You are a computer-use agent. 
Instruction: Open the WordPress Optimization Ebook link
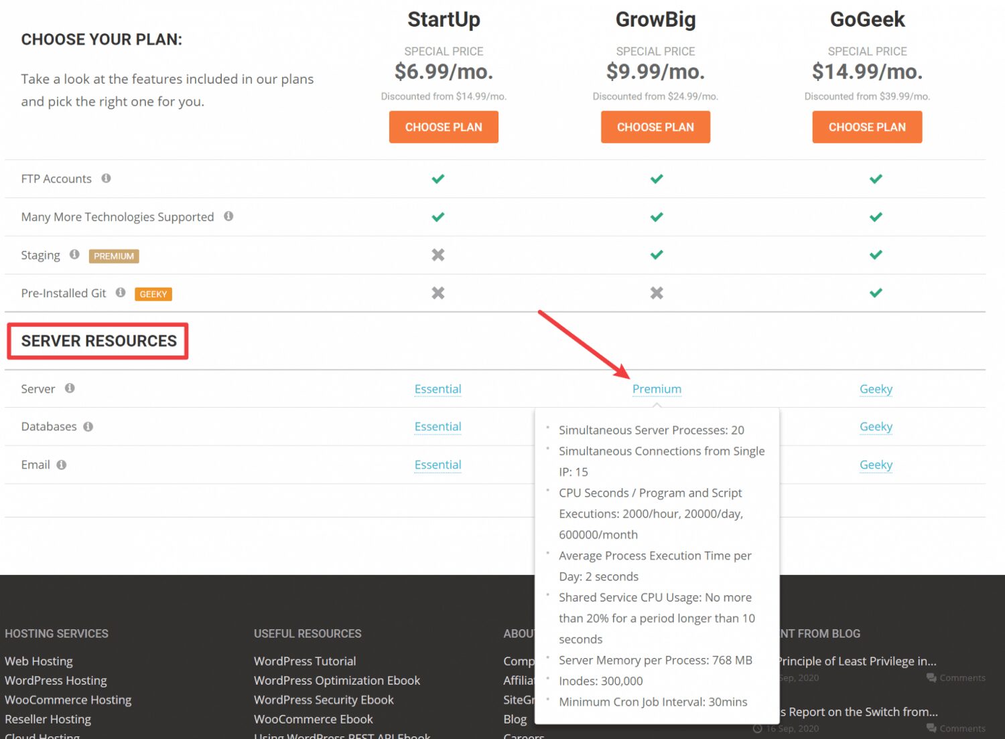tap(337, 681)
